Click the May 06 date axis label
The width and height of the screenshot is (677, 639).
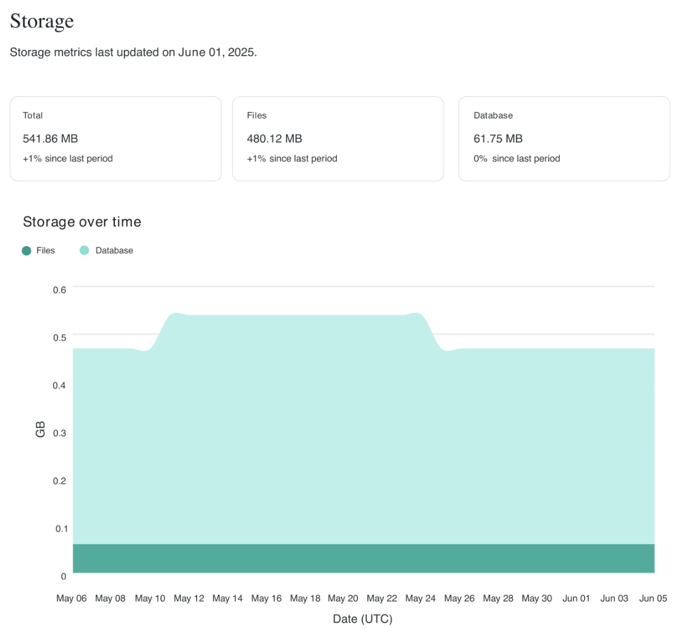coord(71,599)
